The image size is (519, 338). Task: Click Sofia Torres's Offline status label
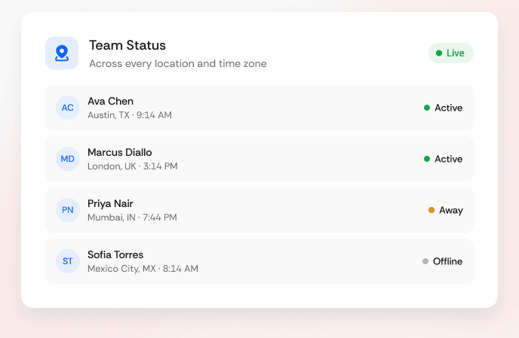point(448,261)
